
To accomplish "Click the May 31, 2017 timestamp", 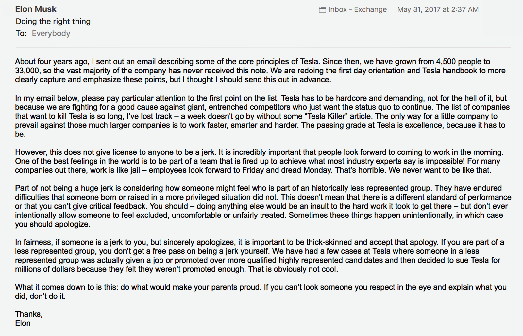I will coord(438,10).
